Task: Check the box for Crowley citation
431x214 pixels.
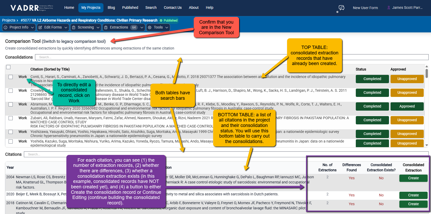Action: [11, 91]
